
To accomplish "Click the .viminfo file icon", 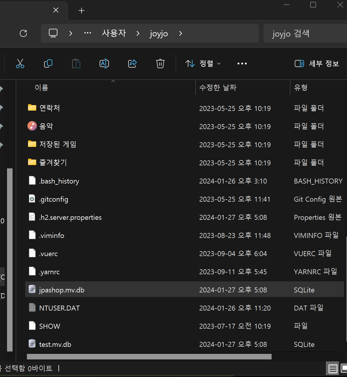I will click(32, 235).
